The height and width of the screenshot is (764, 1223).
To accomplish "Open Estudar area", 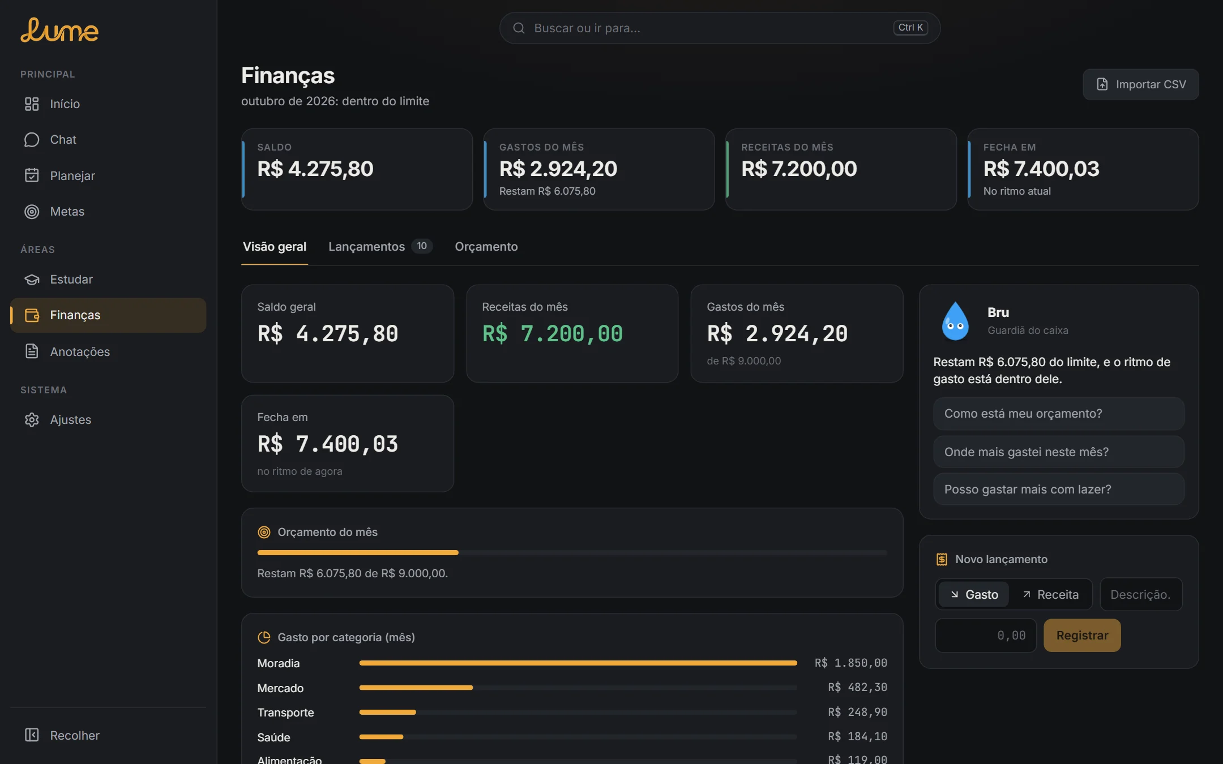I will click(x=108, y=280).
